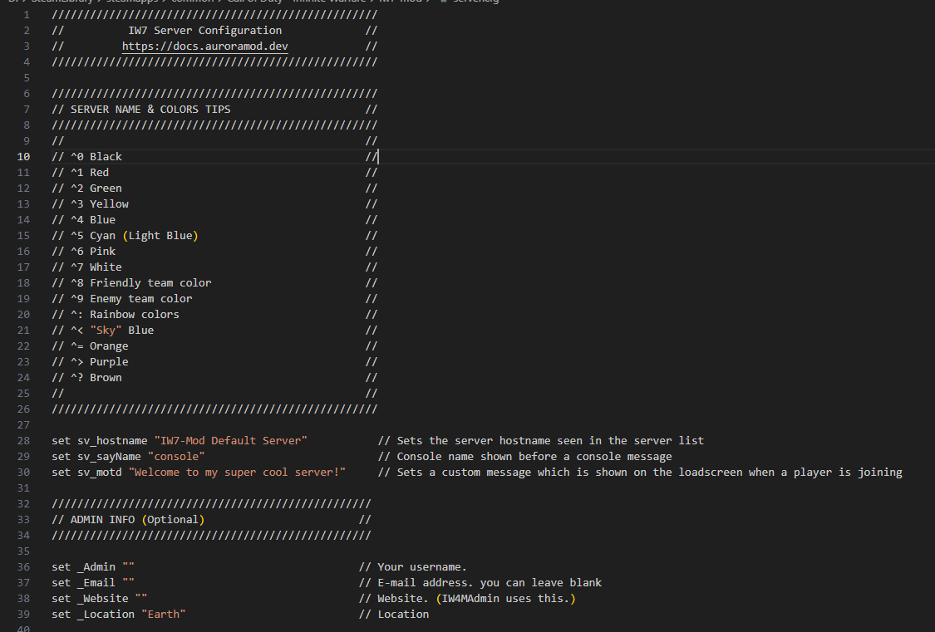The image size is (935, 632).
Task: Click the _Email setting name
Action: (x=96, y=583)
